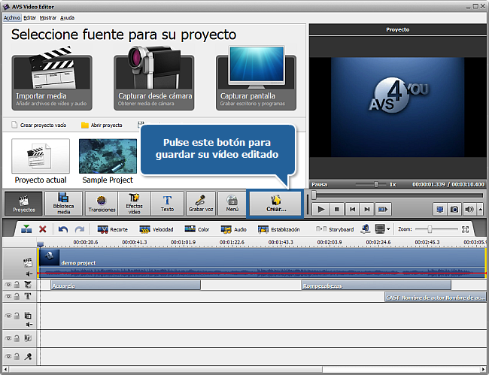This screenshot has width=489, height=375.
Task: Open the Velocidad speed tool
Action: click(156, 229)
